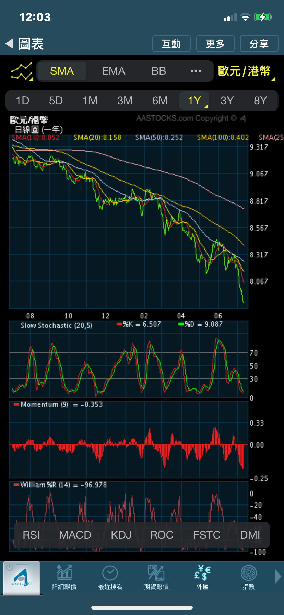Viewport: 284px width, 615px height.
Task: Show more overlay options via ellipsis
Action: click(196, 71)
